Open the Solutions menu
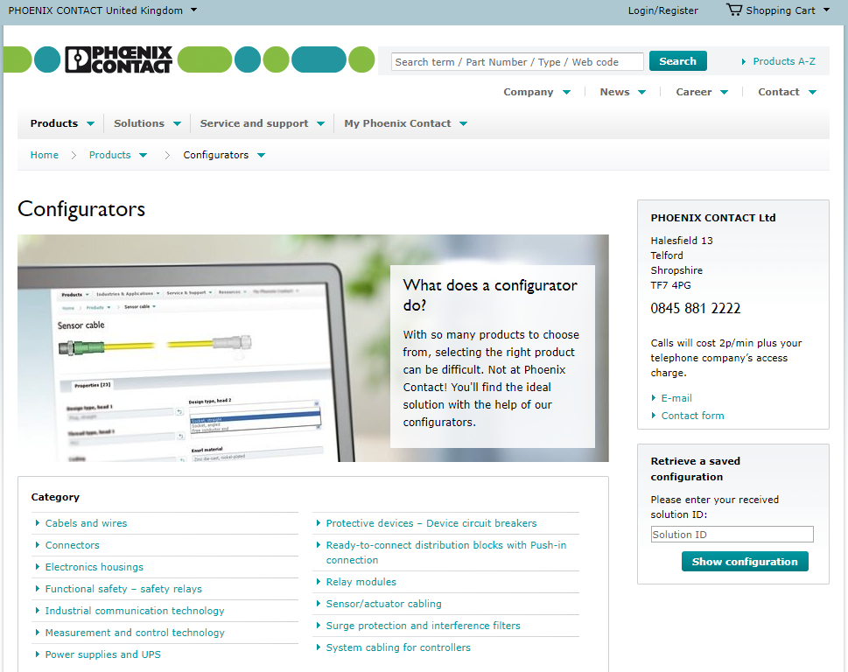848x672 pixels. [x=147, y=123]
